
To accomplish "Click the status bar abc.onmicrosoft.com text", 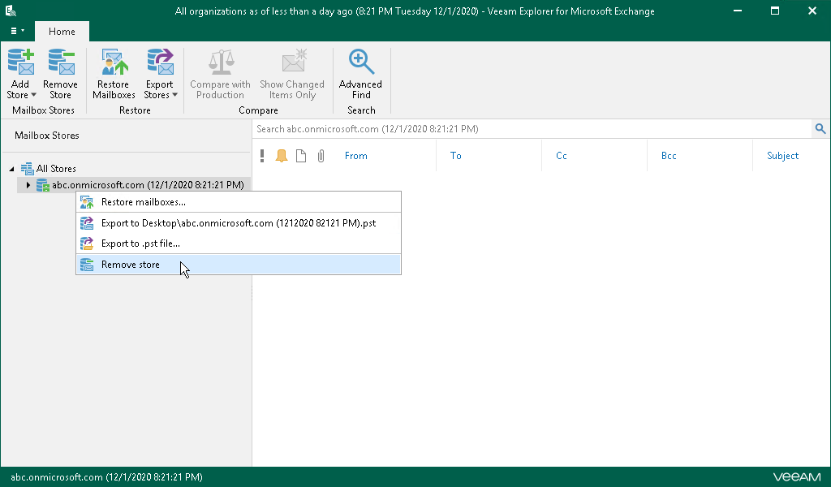I will [x=106, y=477].
